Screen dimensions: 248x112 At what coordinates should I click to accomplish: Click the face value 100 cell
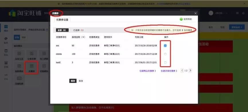point(73,54)
